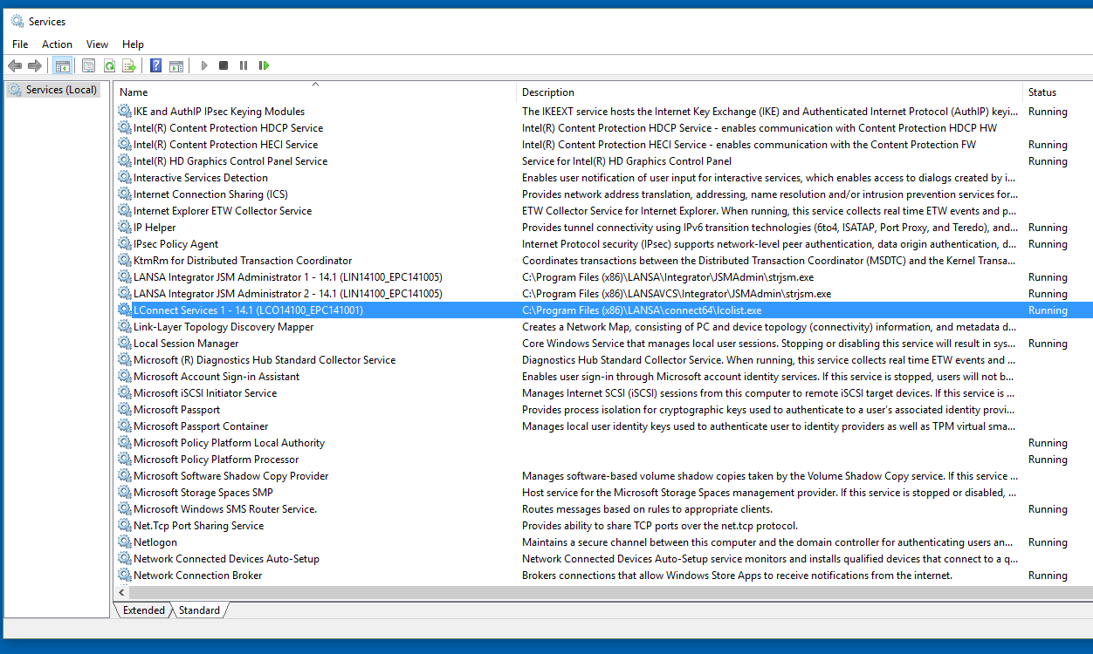Viewport: 1093px width, 654px height.
Task: Click the Forward arrow toolbar button
Action: (x=35, y=65)
